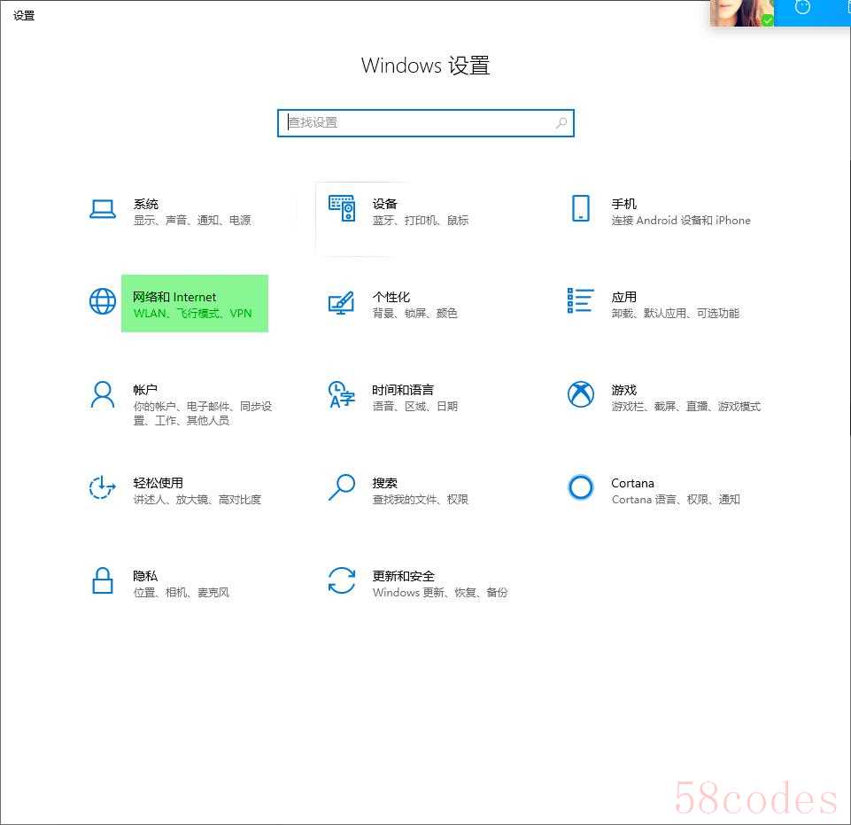Screen dimensions: 851x825
Task: Click 语音、区域、日期 description
Action: [x=415, y=406]
